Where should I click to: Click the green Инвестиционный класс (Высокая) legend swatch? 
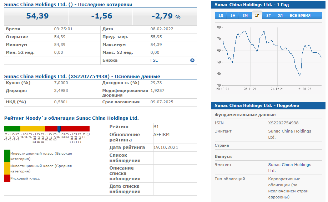(x=7, y=156)
